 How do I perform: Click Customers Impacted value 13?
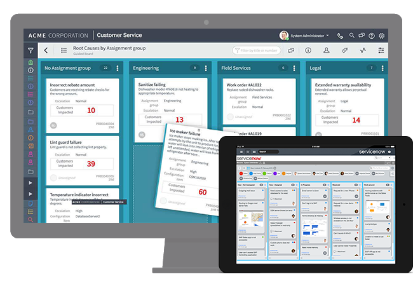[x=179, y=120]
